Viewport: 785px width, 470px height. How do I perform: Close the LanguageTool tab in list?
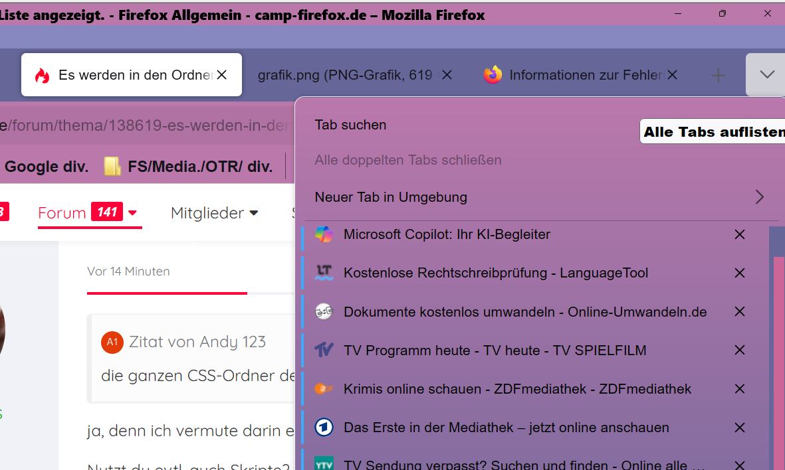pyautogui.click(x=739, y=273)
